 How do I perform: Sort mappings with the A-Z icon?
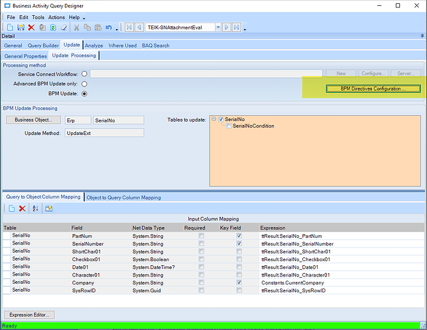pos(35,208)
